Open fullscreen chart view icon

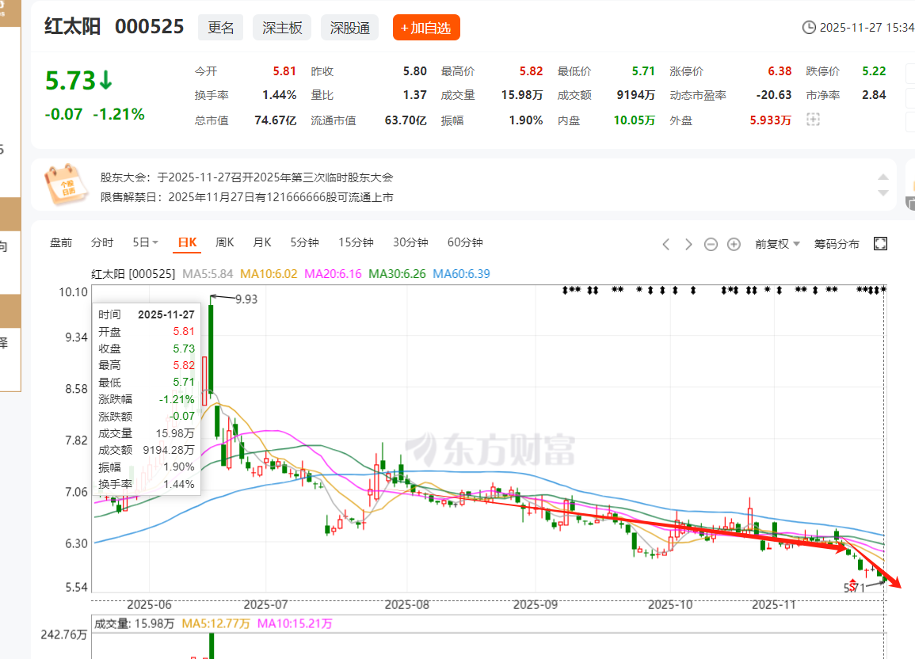[x=880, y=244]
